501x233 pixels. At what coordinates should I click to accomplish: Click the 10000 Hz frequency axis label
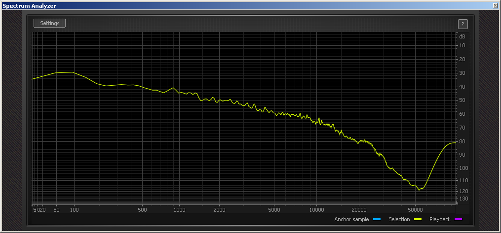click(x=316, y=210)
